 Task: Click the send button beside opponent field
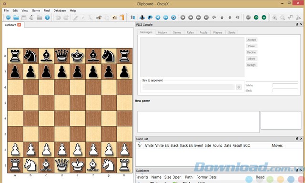239,87
